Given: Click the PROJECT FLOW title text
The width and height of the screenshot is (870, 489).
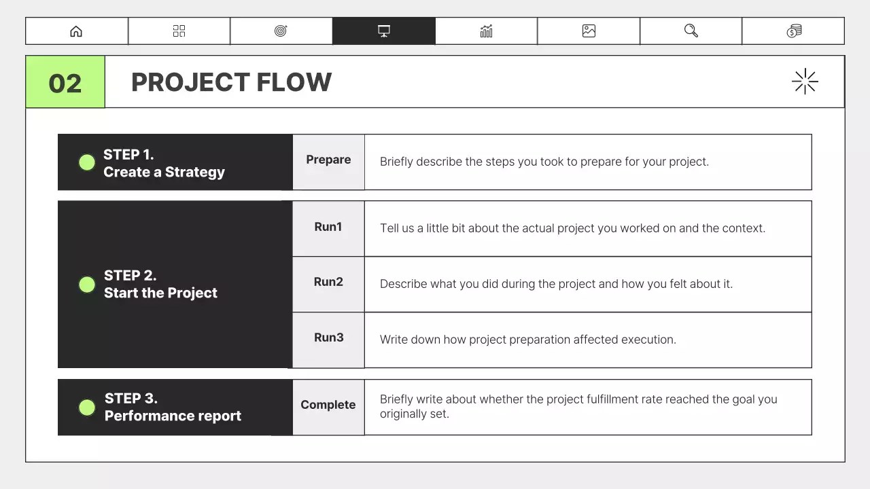Looking at the screenshot, I should [231, 82].
